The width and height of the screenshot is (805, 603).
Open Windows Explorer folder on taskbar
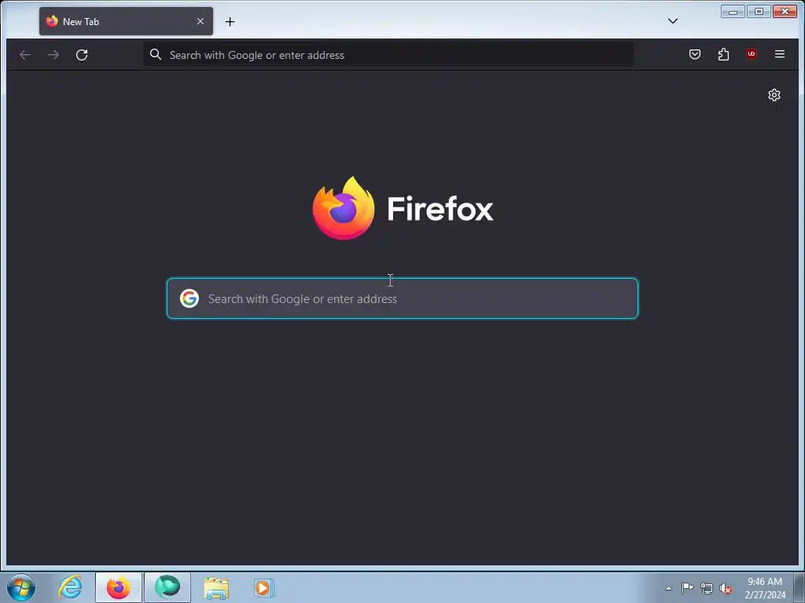pos(216,588)
